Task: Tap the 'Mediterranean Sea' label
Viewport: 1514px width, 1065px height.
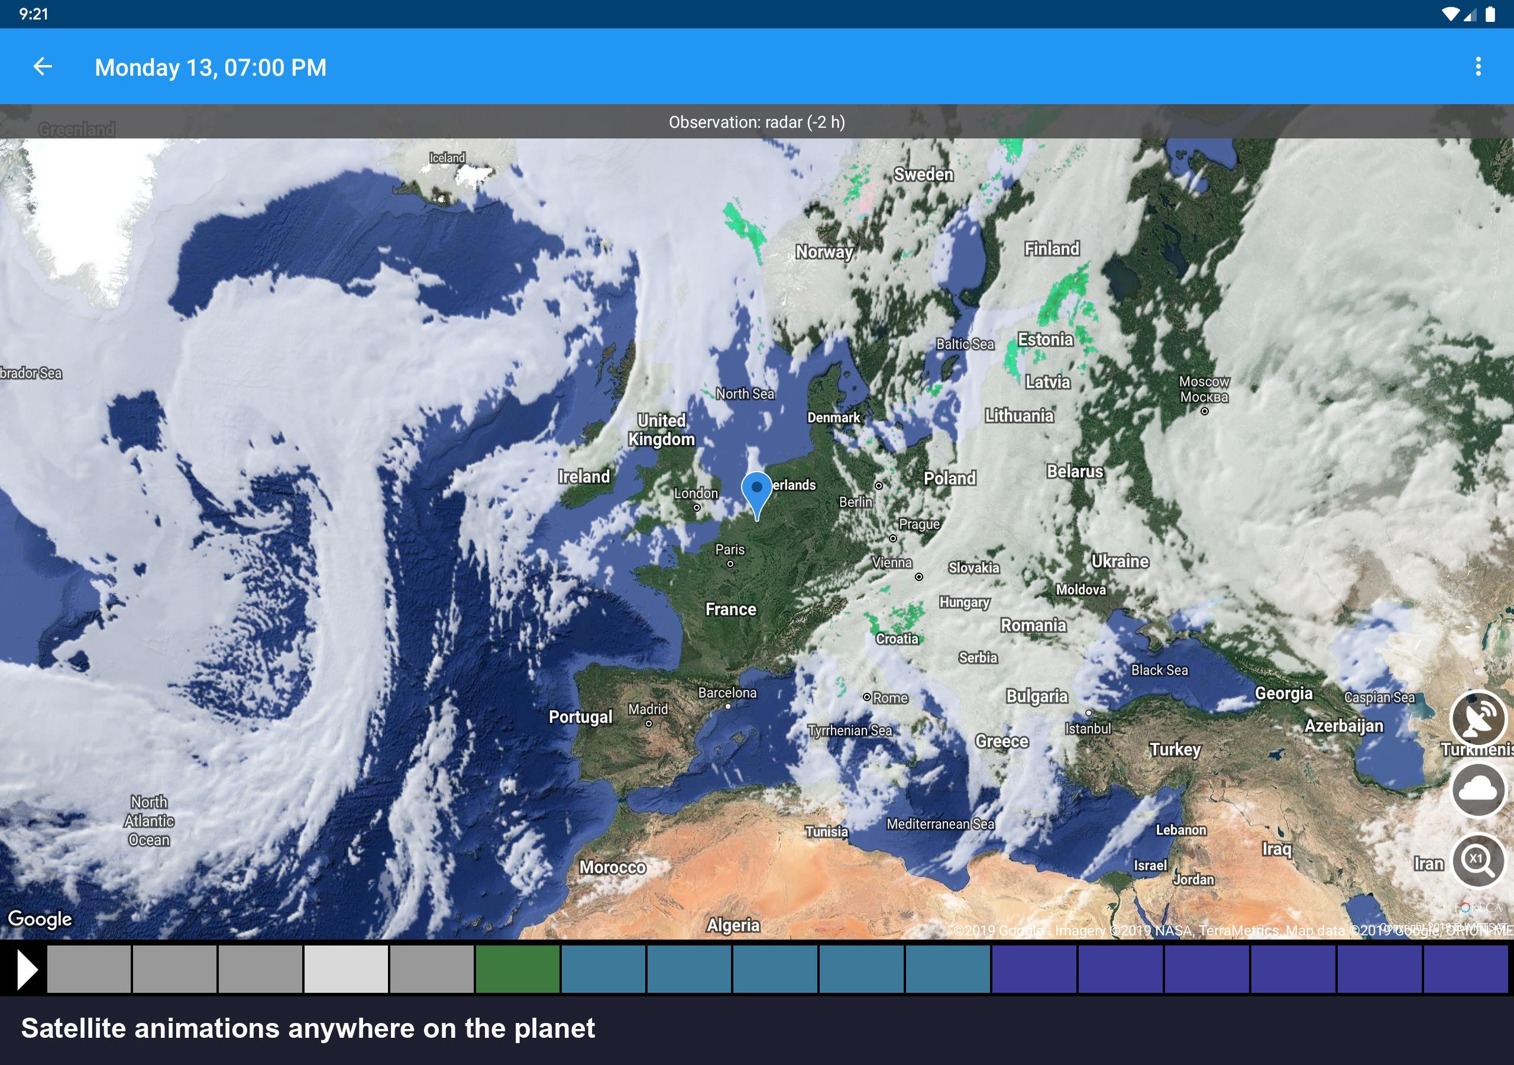Action: (x=940, y=824)
